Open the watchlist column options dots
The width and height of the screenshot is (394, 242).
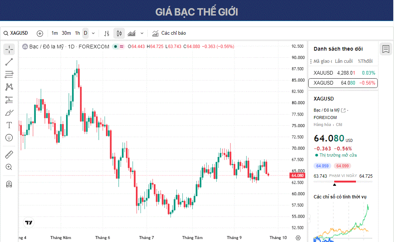(x=311, y=61)
